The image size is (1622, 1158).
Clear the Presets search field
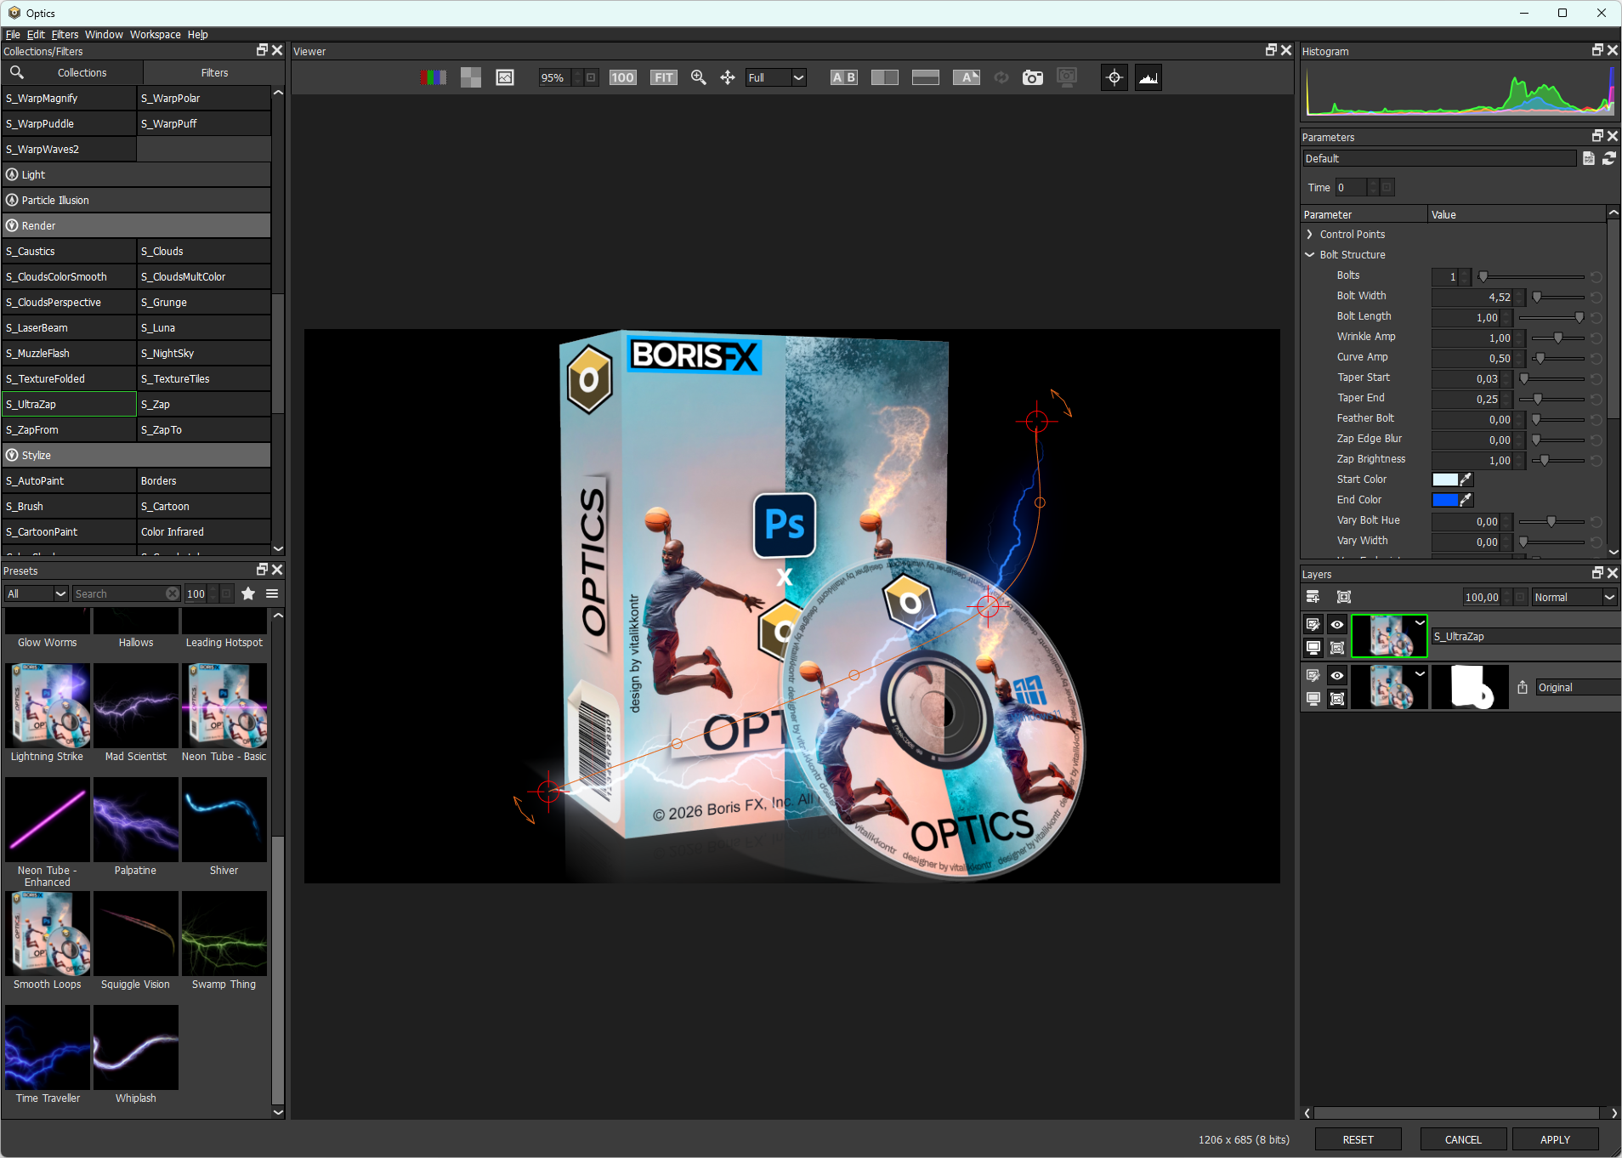pyautogui.click(x=173, y=593)
